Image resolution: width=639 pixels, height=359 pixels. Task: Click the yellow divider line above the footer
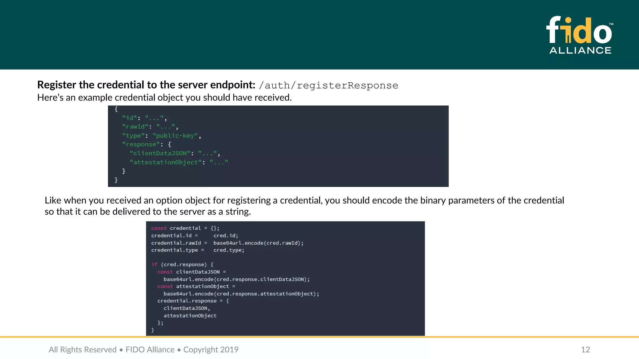[319, 337]
